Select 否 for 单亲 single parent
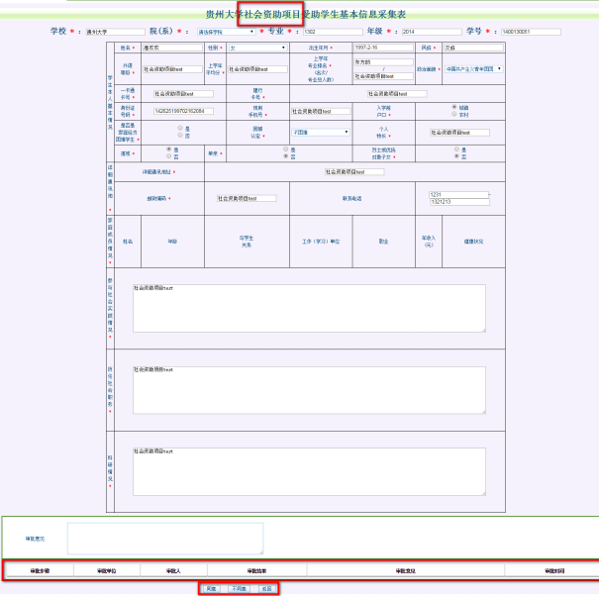599x596 pixels. [x=286, y=155]
